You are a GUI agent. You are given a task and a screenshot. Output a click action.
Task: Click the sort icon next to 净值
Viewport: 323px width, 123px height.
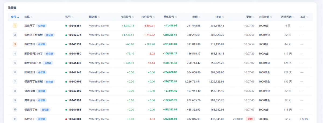tap(223, 17)
